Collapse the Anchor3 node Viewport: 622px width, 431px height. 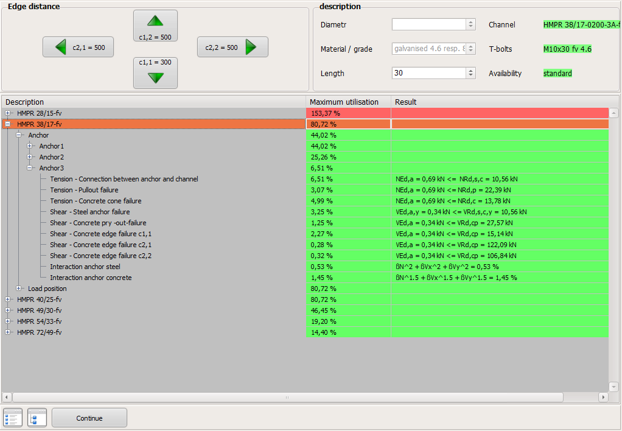29,168
